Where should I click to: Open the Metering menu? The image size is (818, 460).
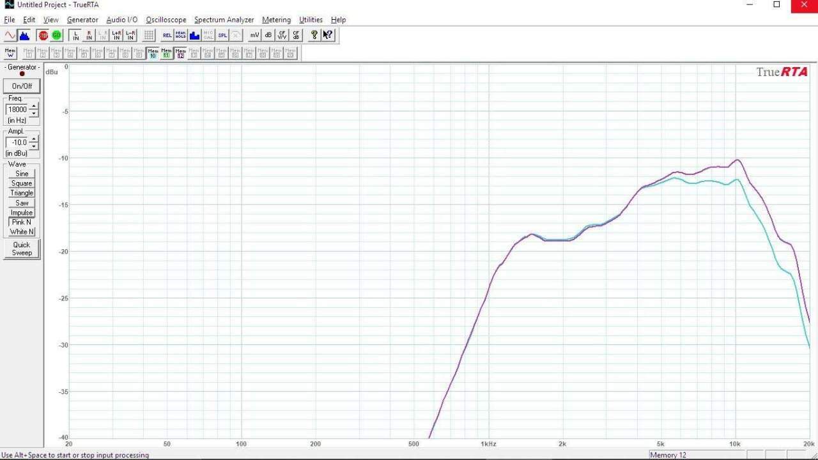[277, 20]
